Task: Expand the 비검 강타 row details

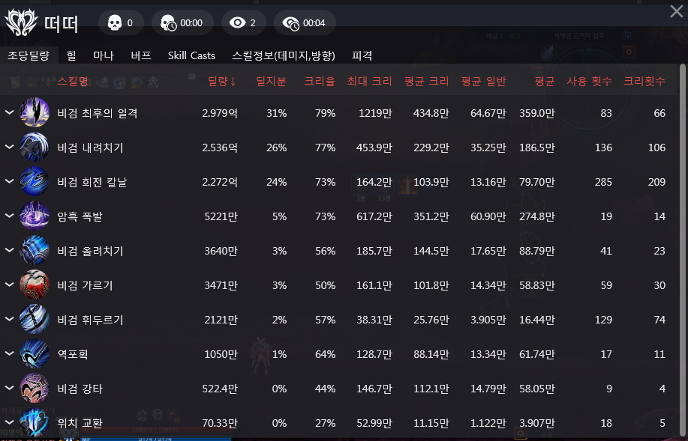Action: 10,389
